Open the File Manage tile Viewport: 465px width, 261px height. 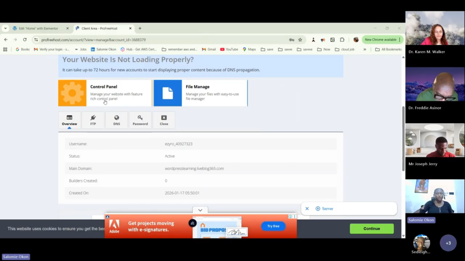tap(168, 93)
